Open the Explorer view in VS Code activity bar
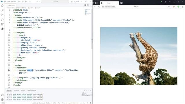 click(x=2, y=6)
